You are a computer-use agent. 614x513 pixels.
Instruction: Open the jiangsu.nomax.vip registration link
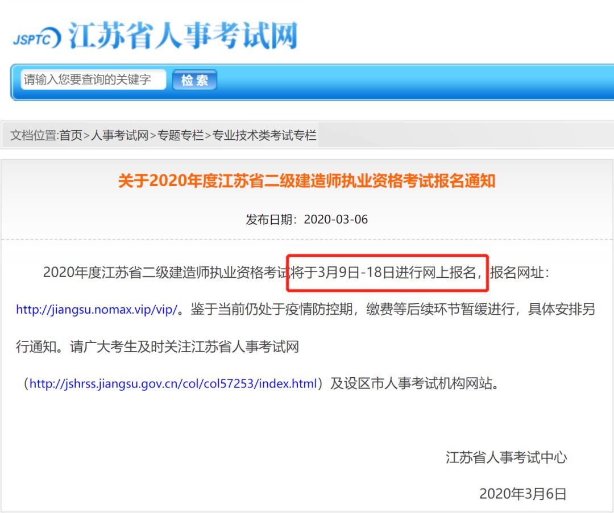[x=97, y=310]
